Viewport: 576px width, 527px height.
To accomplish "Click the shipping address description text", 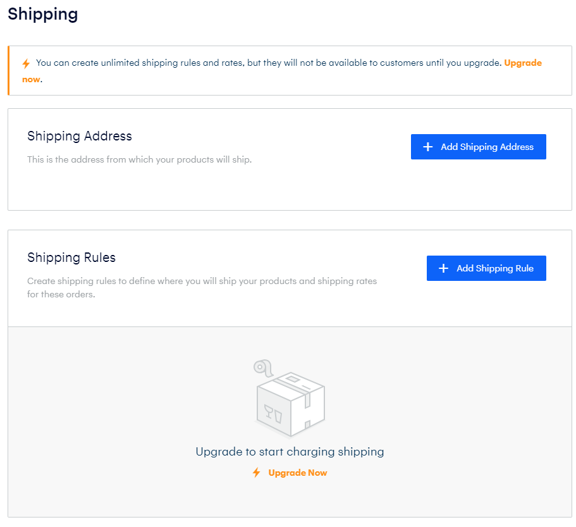I will (x=139, y=159).
